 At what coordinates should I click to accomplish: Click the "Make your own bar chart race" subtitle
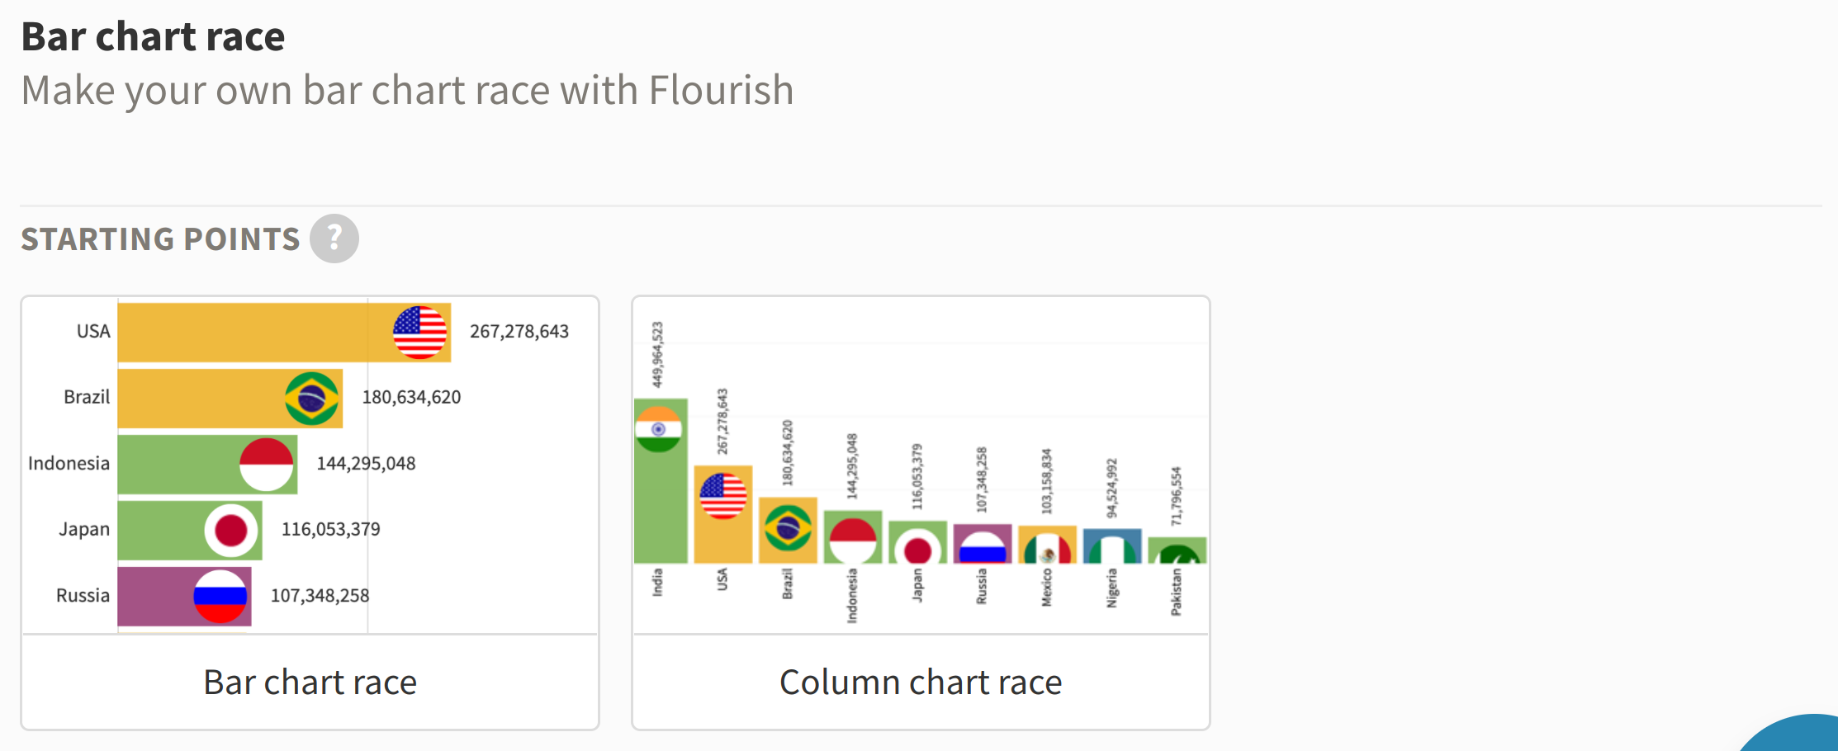pos(407,90)
